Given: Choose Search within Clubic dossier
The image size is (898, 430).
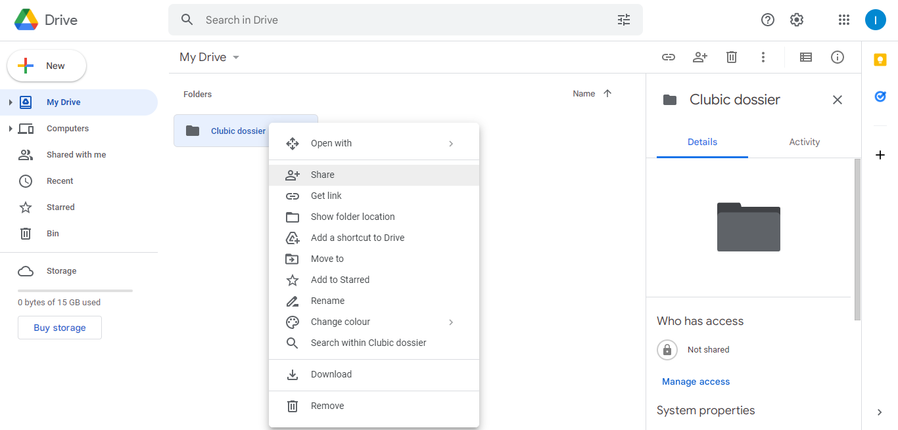Looking at the screenshot, I should coord(374,343).
